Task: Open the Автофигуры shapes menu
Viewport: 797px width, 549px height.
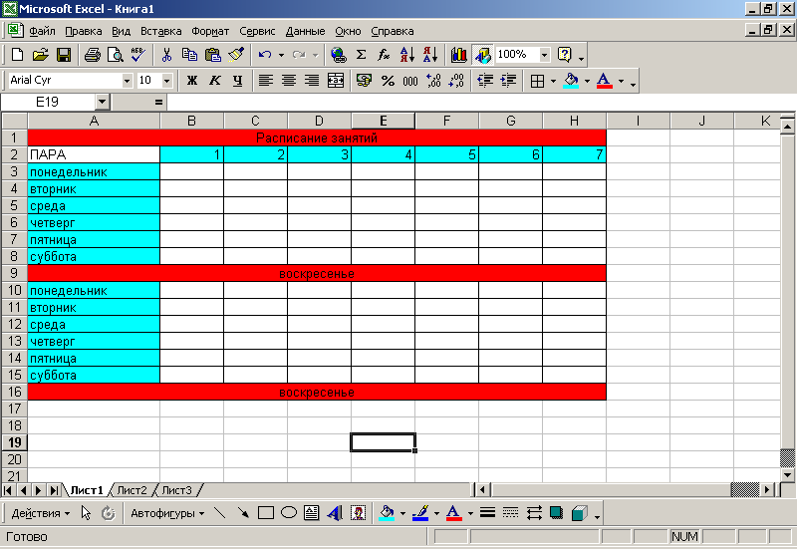Action: coord(167,513)
